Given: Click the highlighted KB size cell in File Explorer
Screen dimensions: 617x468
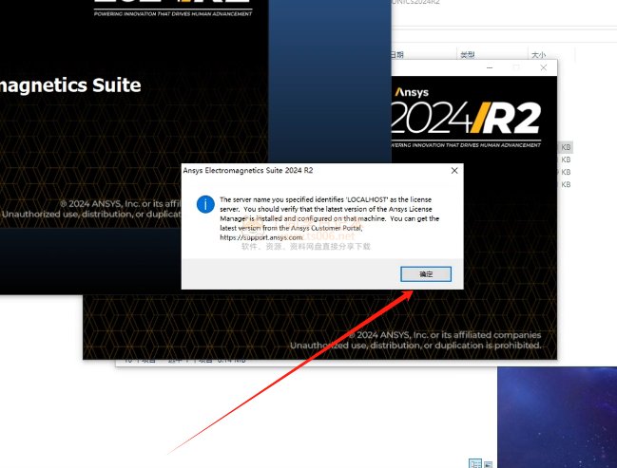Looking at the screenshot, I should click(566, 147).
